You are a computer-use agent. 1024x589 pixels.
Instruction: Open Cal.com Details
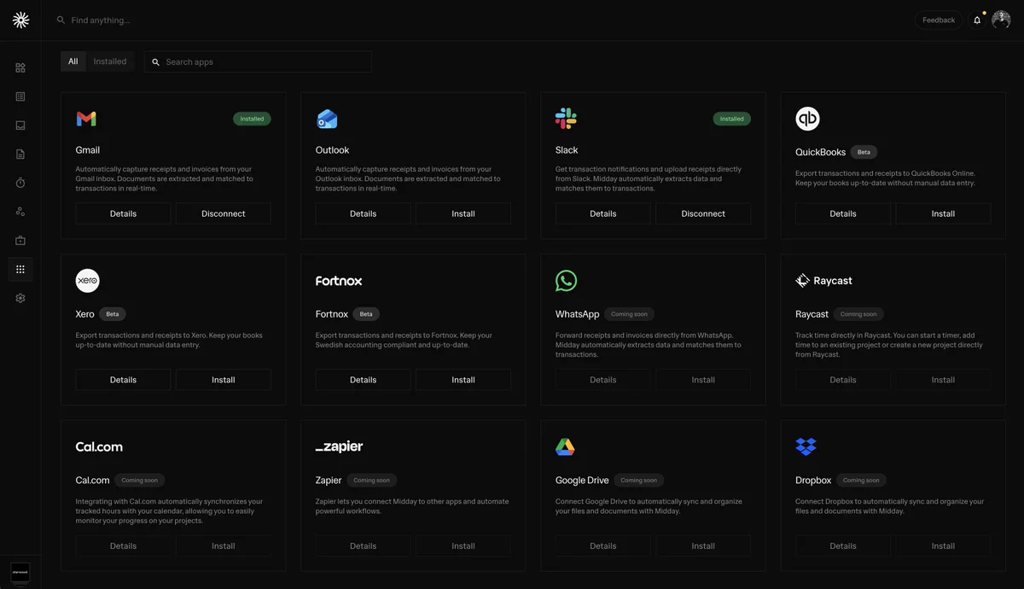pos(123,545)
